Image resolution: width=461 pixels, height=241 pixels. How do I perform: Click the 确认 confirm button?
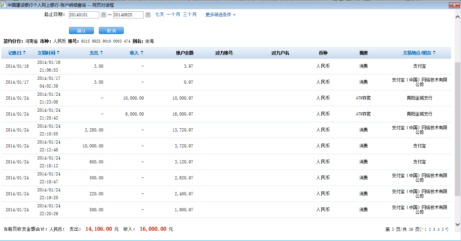point(81,31)
